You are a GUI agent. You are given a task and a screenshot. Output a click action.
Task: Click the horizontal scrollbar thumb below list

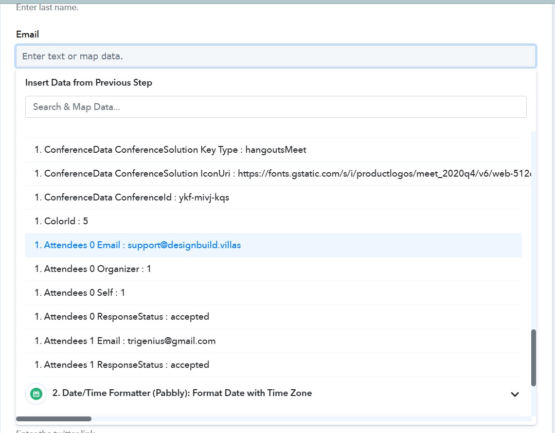point(54,419)
